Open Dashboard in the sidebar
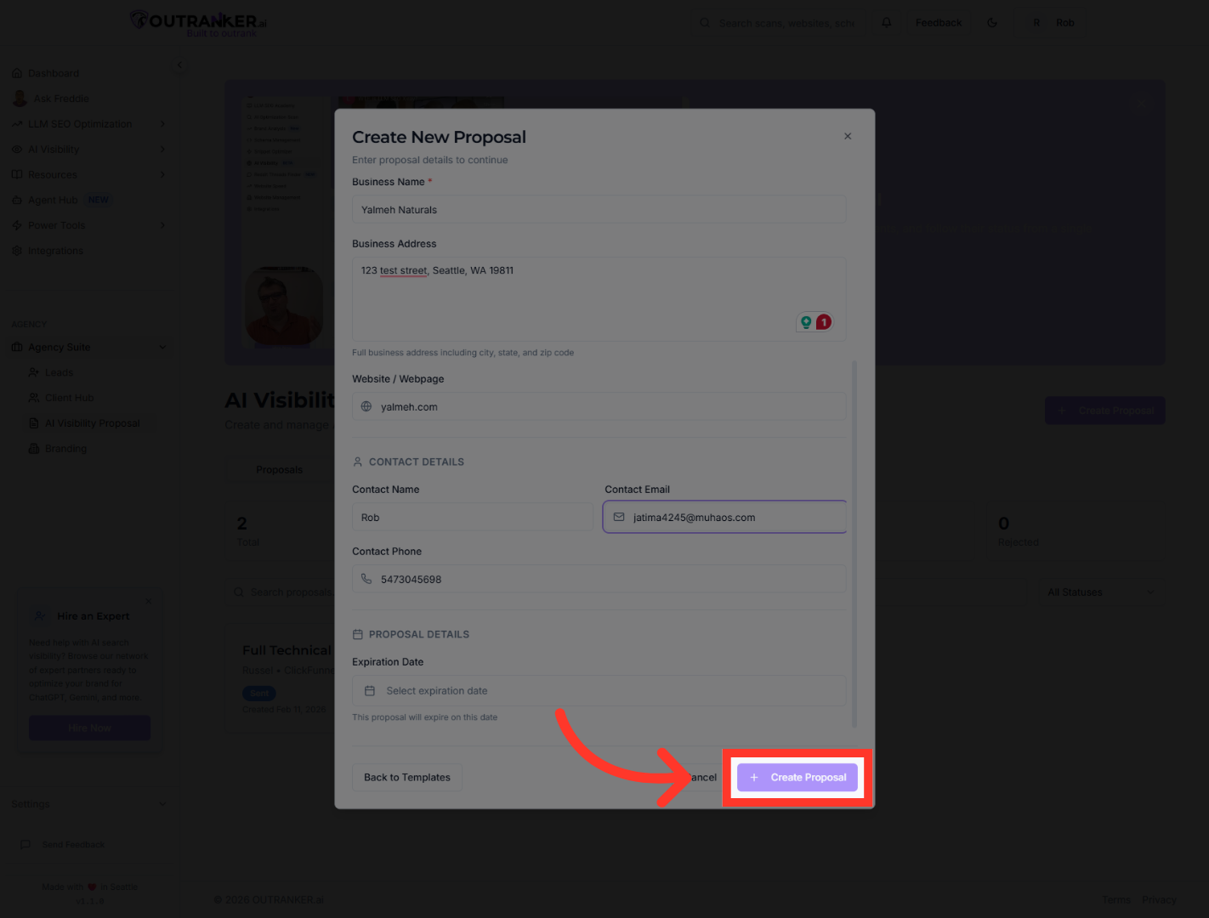Screen dimensions: 1209x918 54,73
